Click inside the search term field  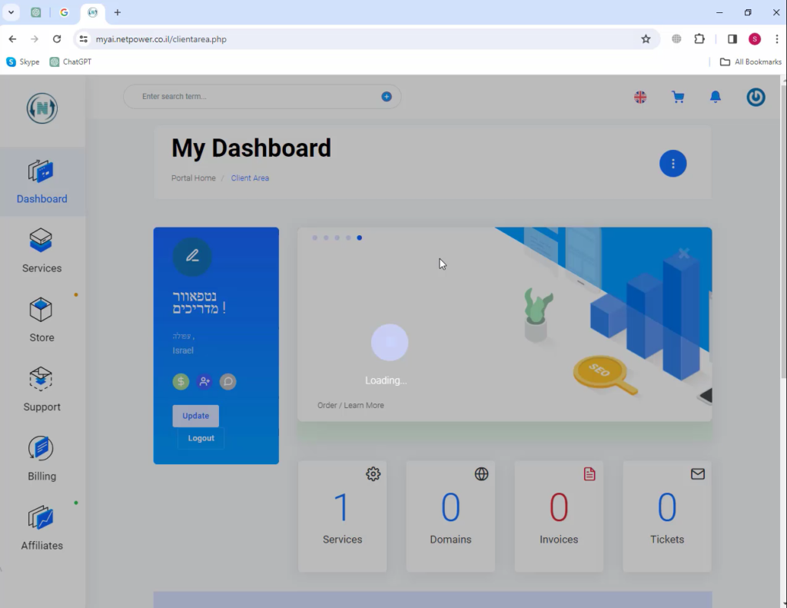254,97
